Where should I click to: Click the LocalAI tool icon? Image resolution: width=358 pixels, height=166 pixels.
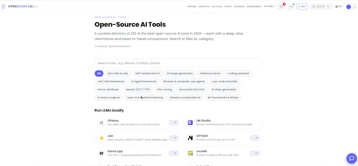coord(190,153)
